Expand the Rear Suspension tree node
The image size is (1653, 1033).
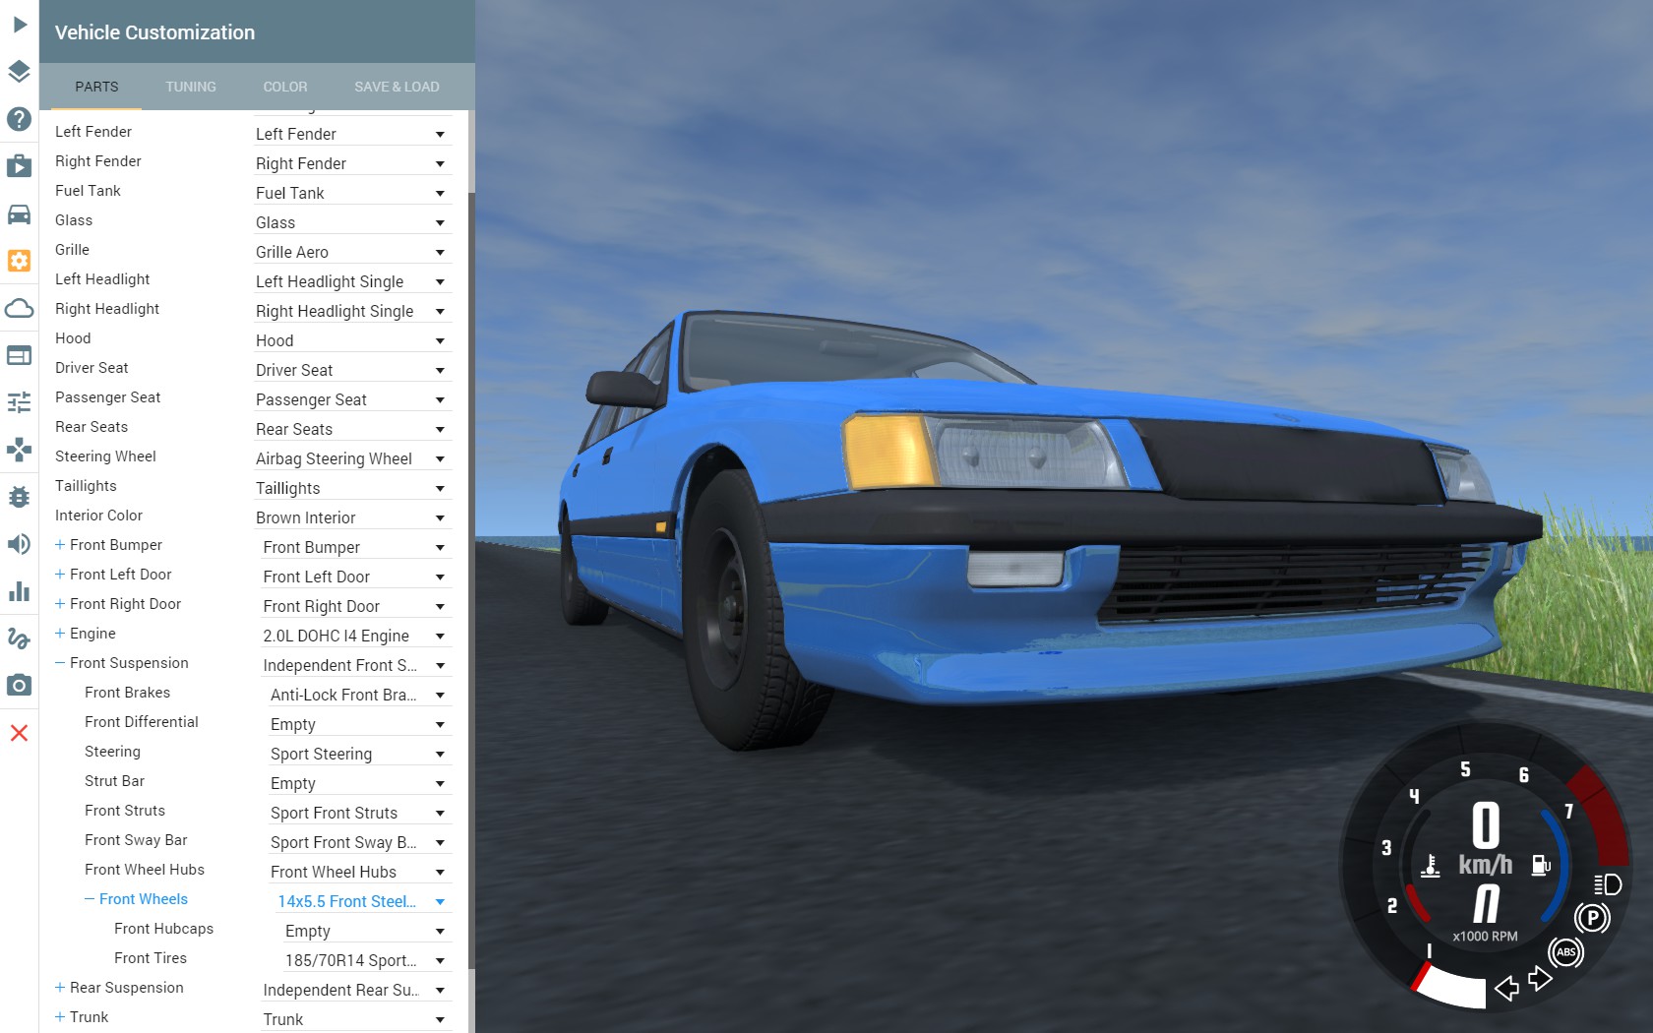click(x=60, y=987)
